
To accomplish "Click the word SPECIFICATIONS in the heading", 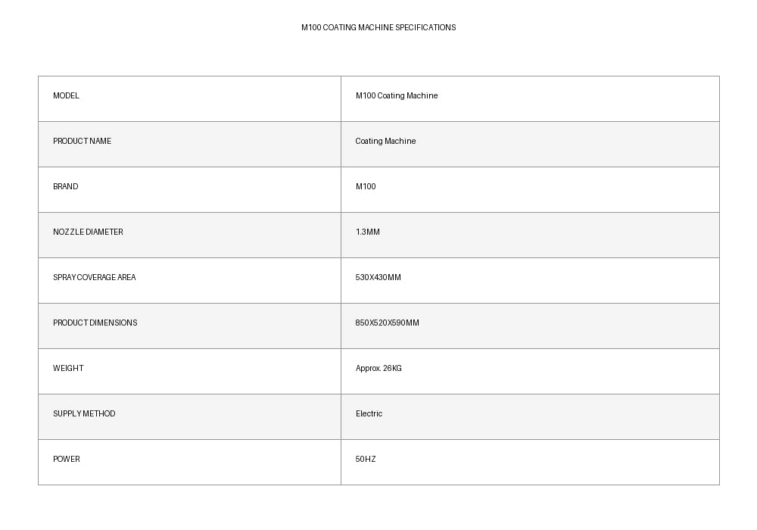I will tap(425, 27).
